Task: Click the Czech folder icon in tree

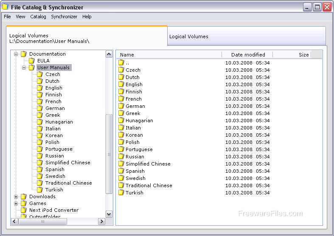Action: [x=39, y=74]
